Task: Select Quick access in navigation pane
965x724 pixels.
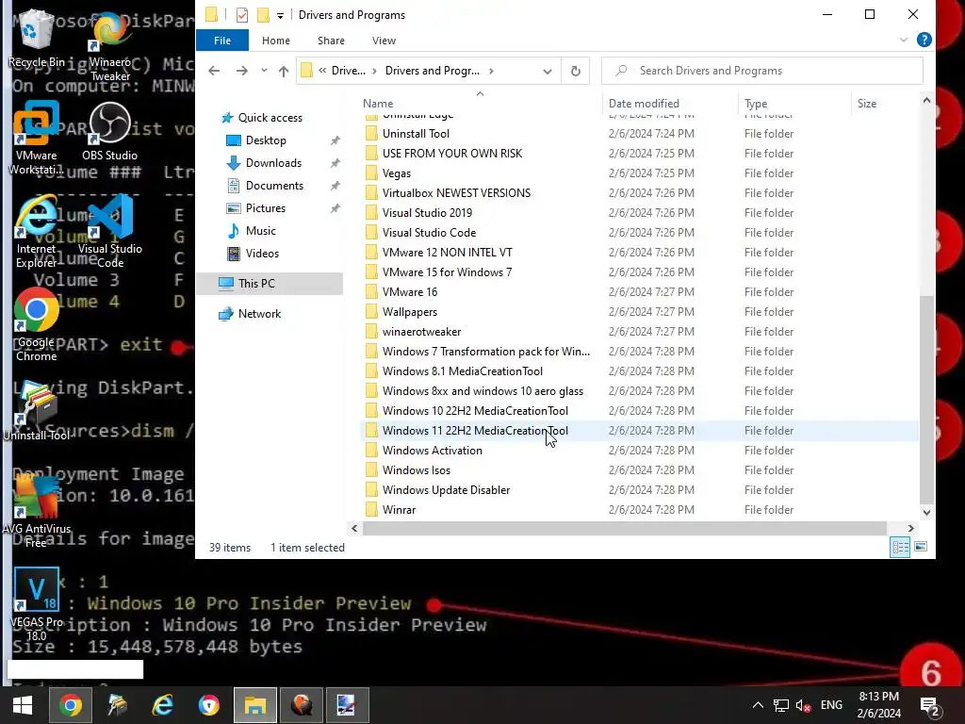Action: 270,118
